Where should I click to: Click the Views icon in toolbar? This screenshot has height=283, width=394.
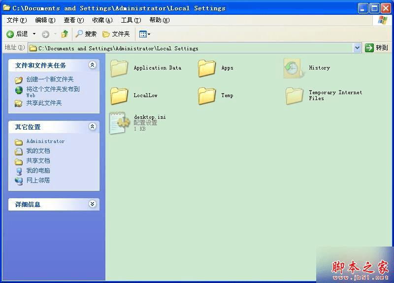click(x=143, y=34)
